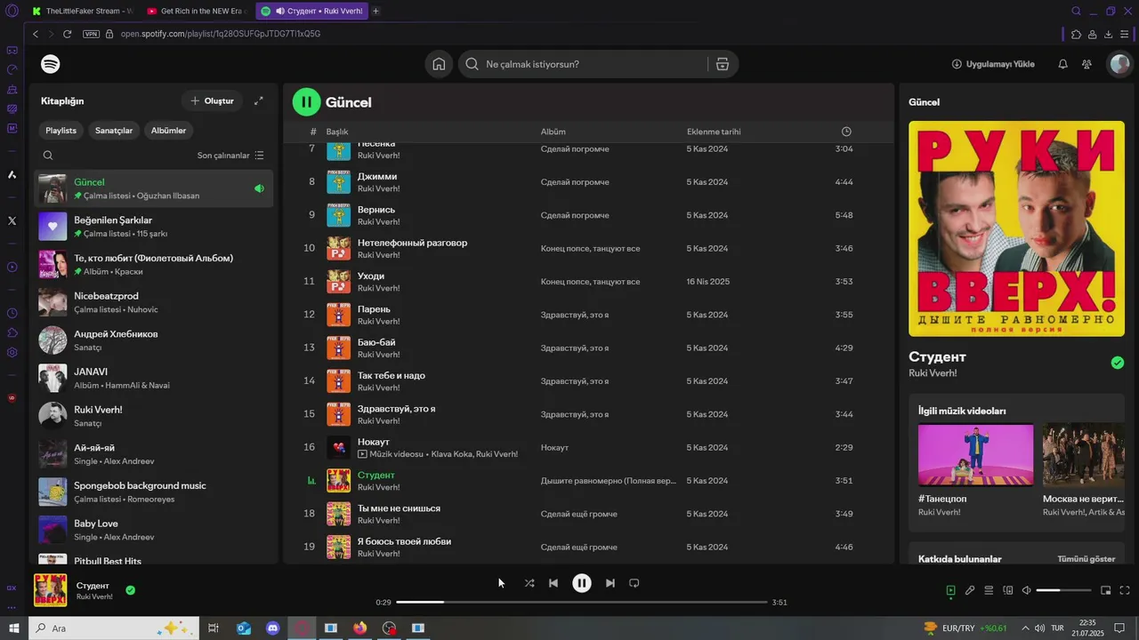Click the Windows Start button
This screenshot has width=1139, height=640.
(x=14, y=628)
